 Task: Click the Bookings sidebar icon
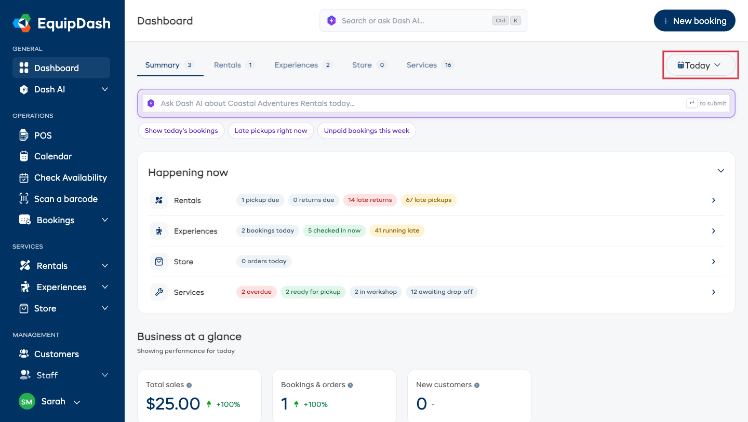[x=24, y=220]
